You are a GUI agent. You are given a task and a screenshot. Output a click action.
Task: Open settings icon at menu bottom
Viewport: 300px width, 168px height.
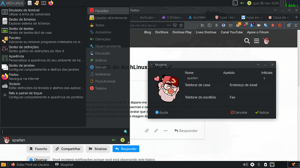[x=114, y=140]
